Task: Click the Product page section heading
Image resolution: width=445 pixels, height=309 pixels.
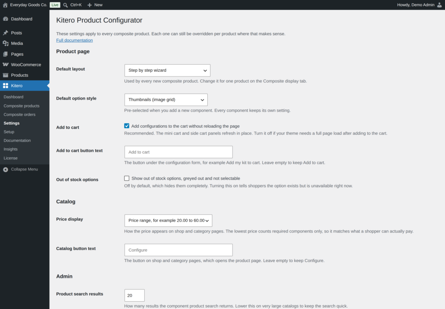Action: 73,51
